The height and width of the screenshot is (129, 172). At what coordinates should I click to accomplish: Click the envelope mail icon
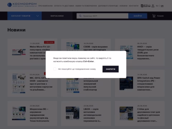point(146,6)
